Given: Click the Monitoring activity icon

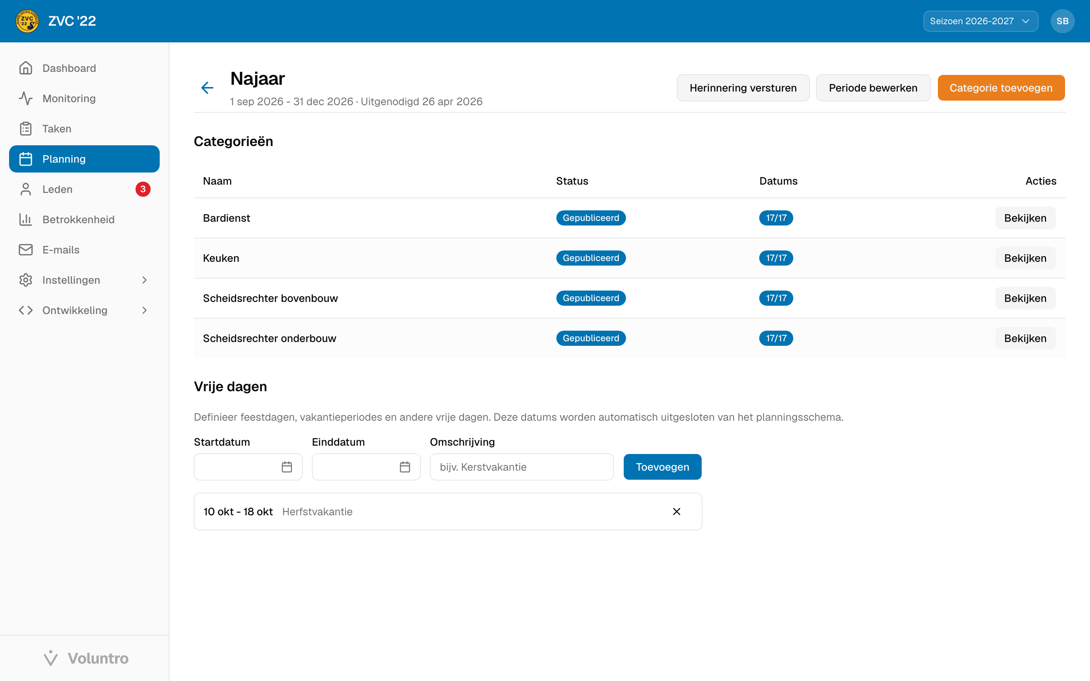Looking at the screenshot, I should click(x=26, y=98).
